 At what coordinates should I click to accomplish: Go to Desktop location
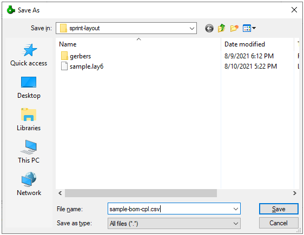pos(29,88)
